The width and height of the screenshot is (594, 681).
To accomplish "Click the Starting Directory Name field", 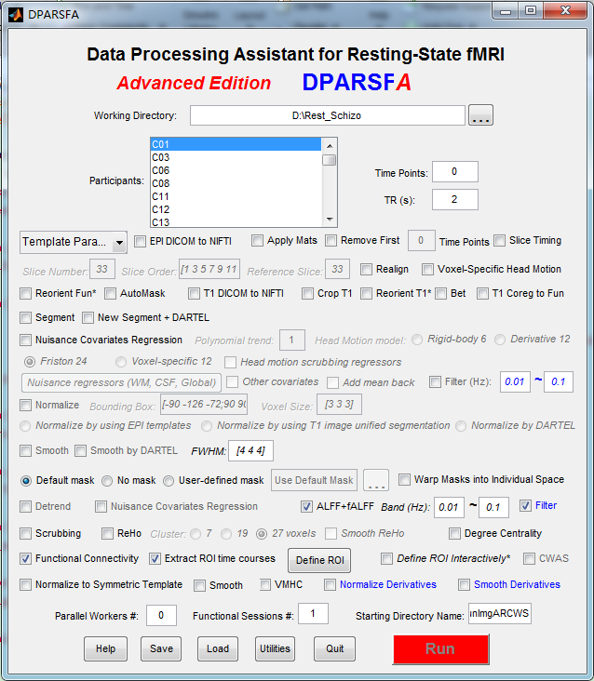I will pos(500,614).
